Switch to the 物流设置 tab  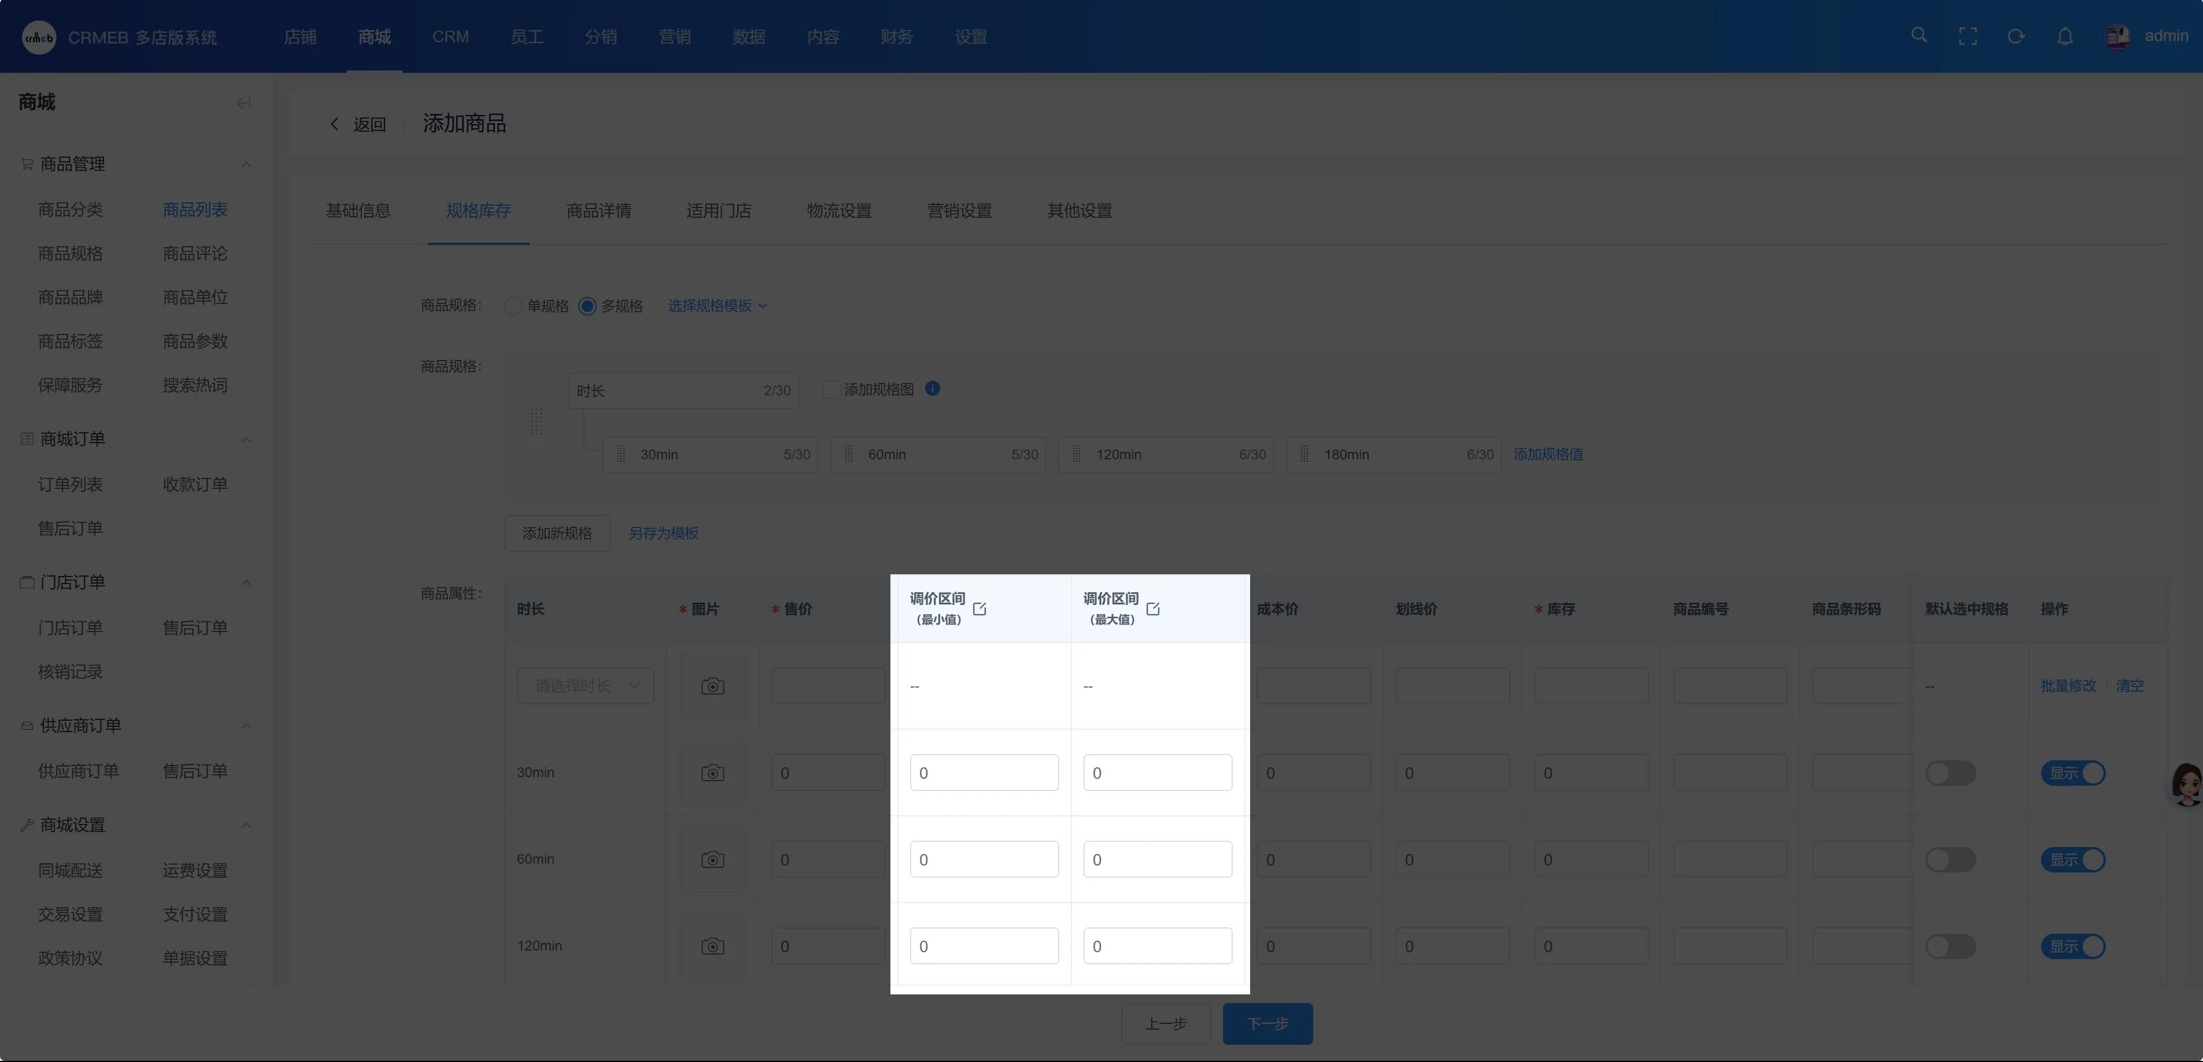pyautogui.click(x=839, y=210)
